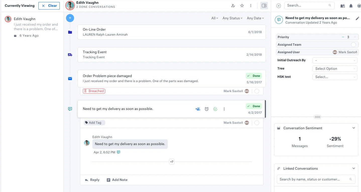The width and height of the screenshot is (361, 192).
Task: Click the snooze alarm clock icon
Action: click(207, 109)
